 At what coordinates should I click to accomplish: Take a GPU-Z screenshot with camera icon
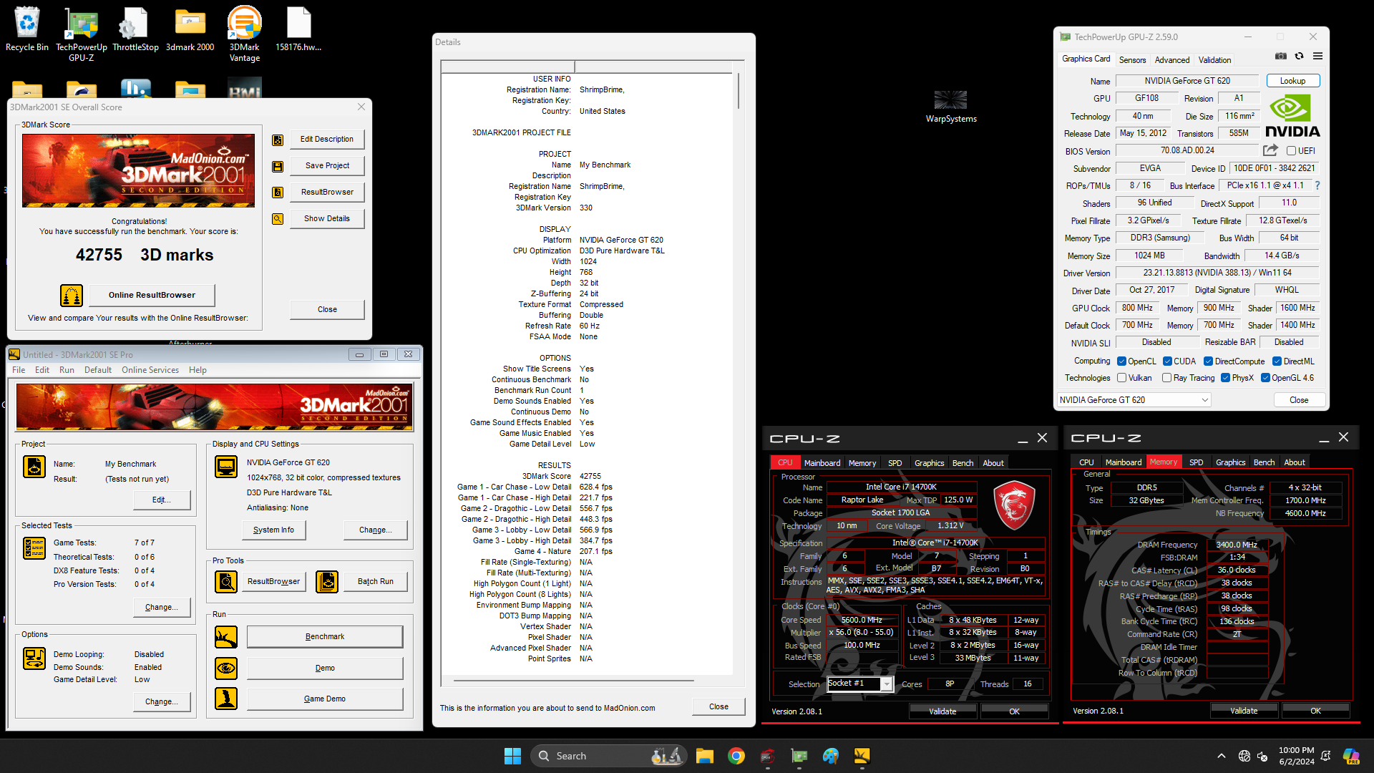[1281, 57]
